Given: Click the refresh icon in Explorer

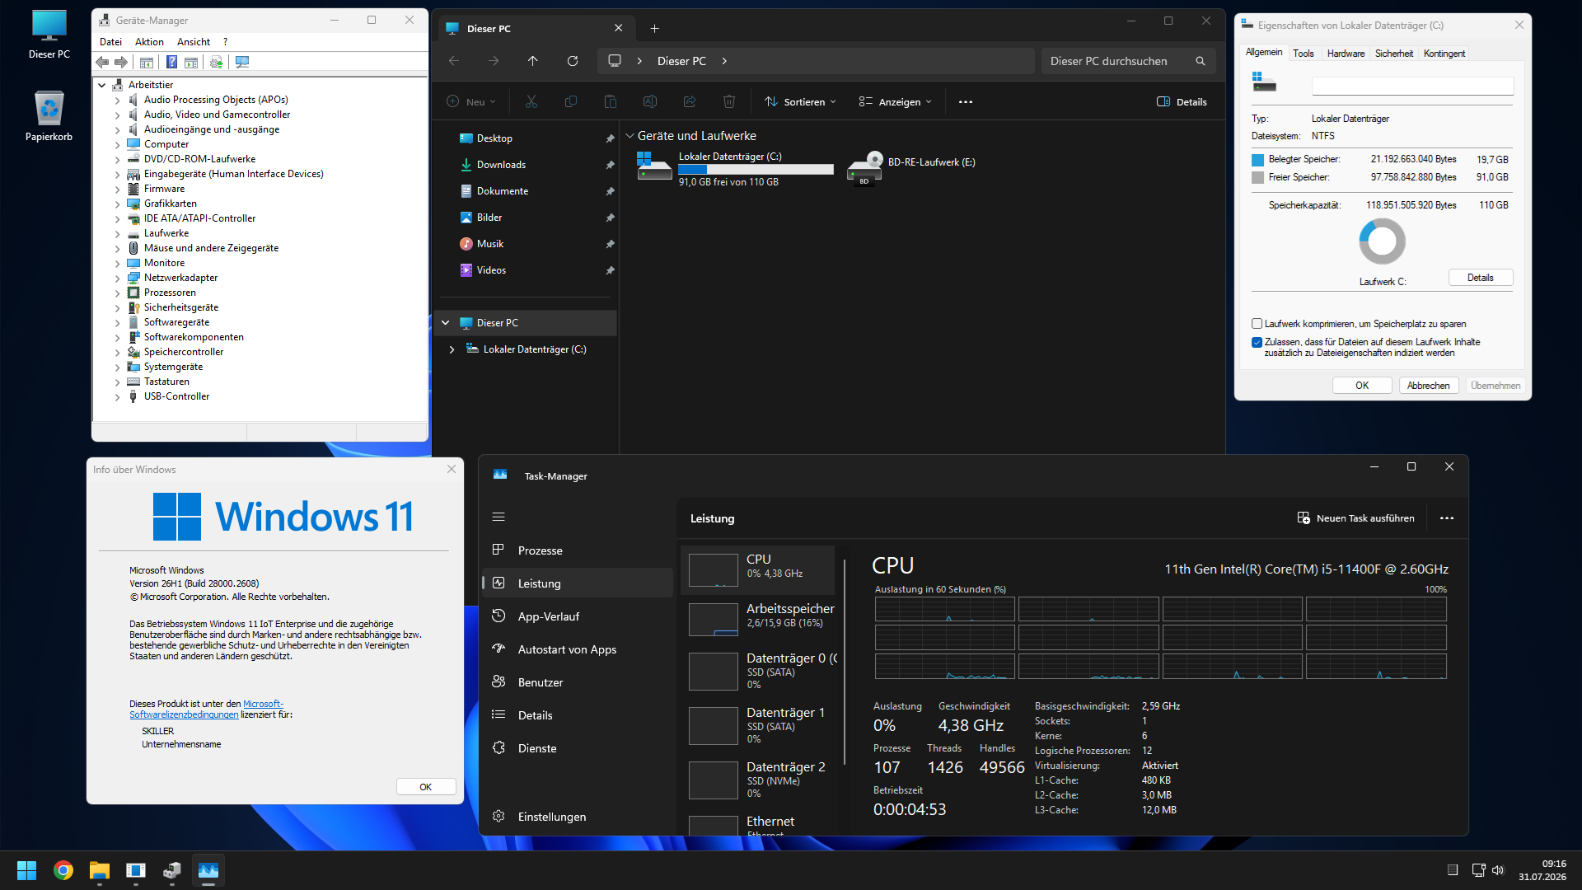Looking at the screenshot, I should tap(573, 61).
